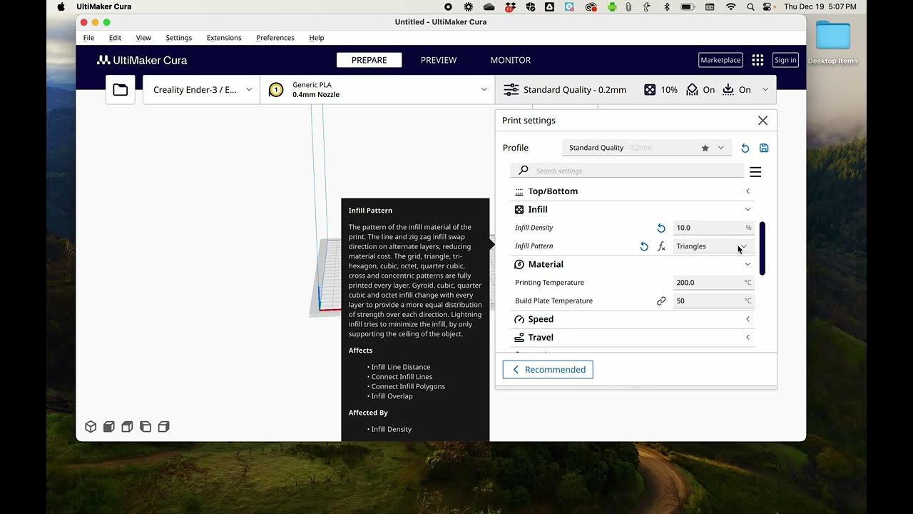Open Control Center in menu bar

pyautogui.click(x=767, y=6)
